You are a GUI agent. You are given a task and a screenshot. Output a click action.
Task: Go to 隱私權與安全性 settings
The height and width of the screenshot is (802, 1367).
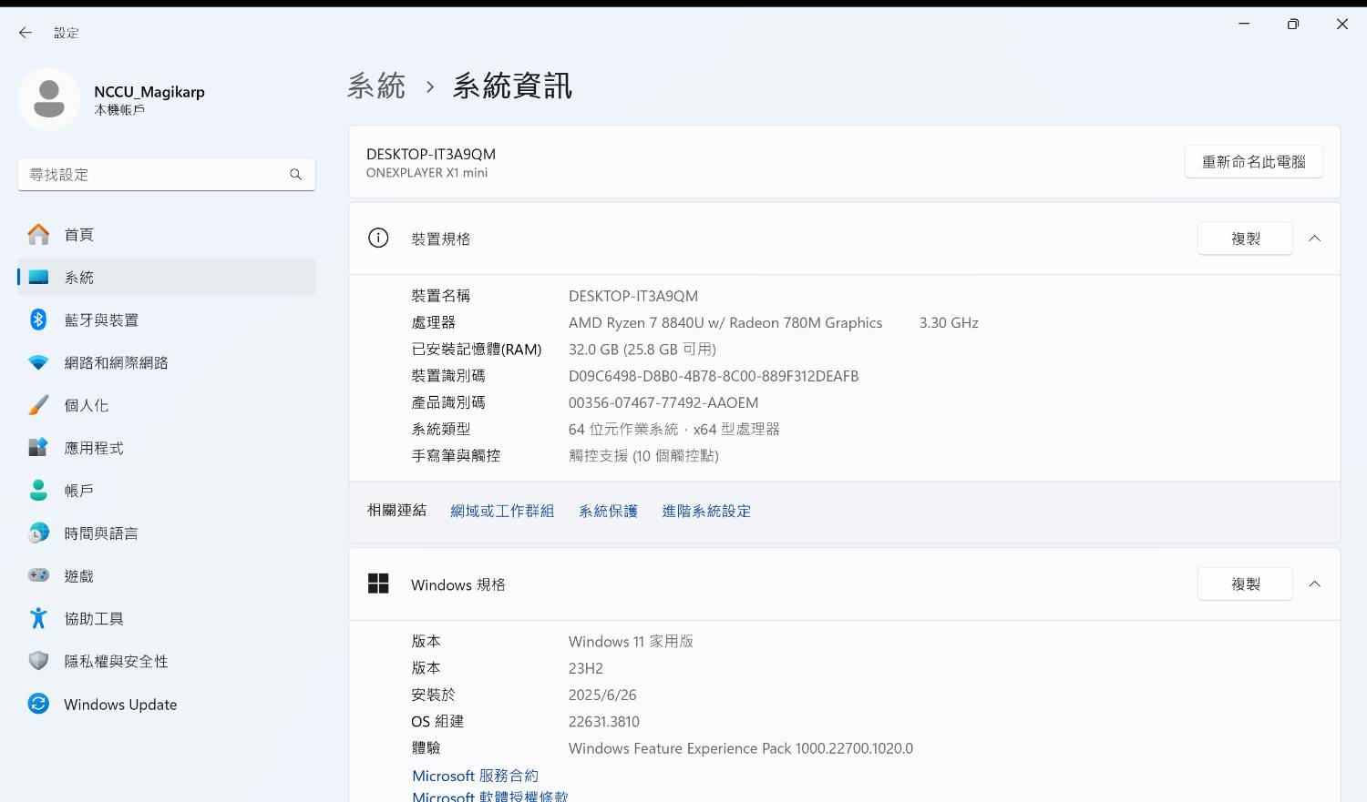(x=167, y=661)
